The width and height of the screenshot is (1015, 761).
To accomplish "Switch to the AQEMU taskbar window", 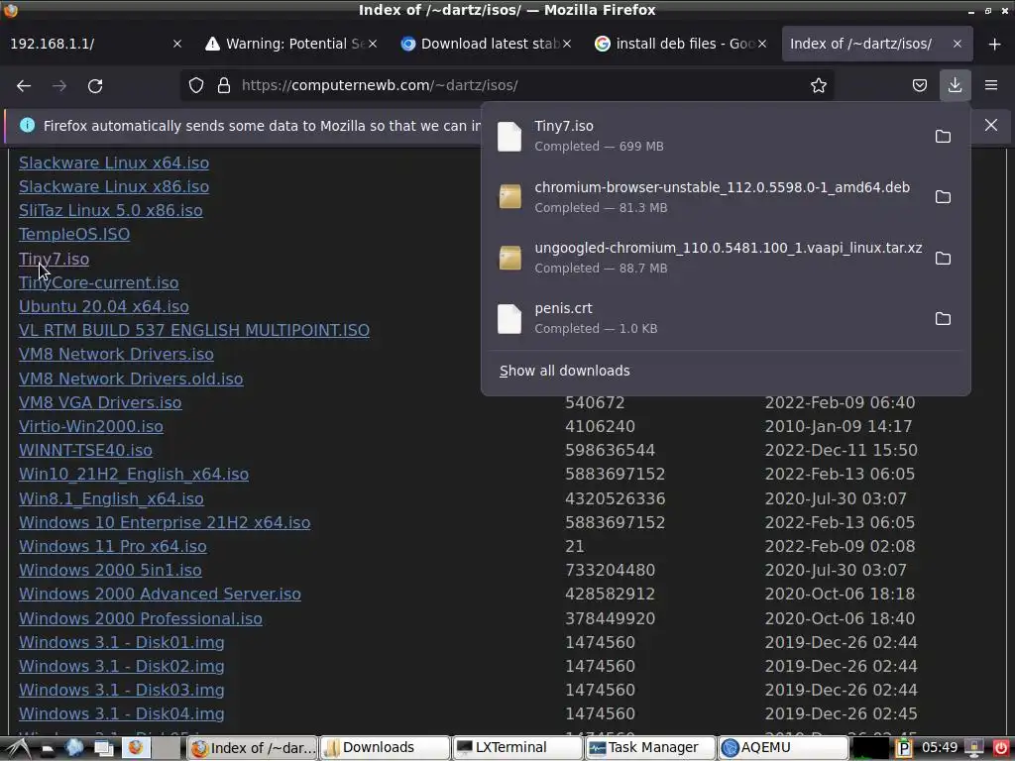I will click(783, 748).
